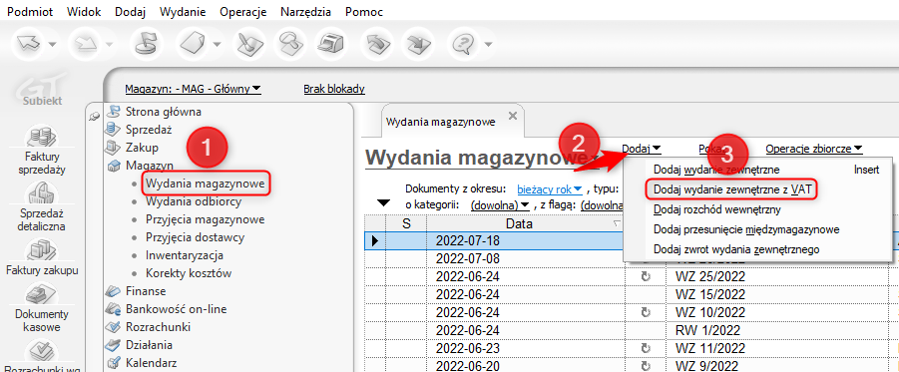Open Faktury sprzedaży shortcut icon
The image size is (899, 372).
[42, 138]
